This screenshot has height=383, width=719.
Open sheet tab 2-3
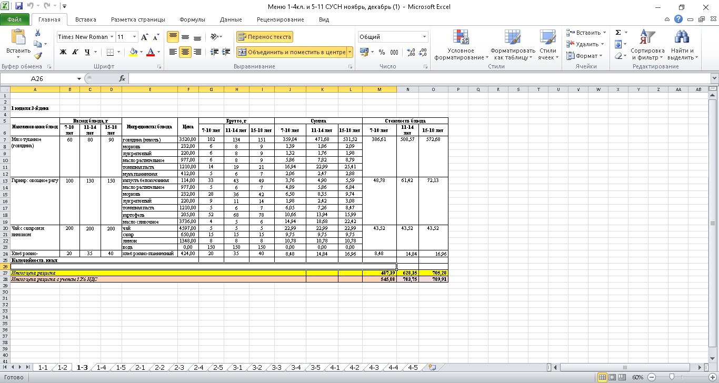(x=179, y=367)
